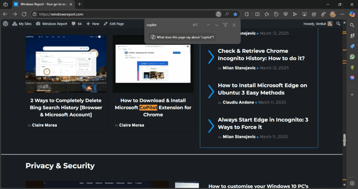The width and height of the screenshot is (358, 189).
Task: Open the sidebar Games chess icon
Action: (x=352, y=36)
